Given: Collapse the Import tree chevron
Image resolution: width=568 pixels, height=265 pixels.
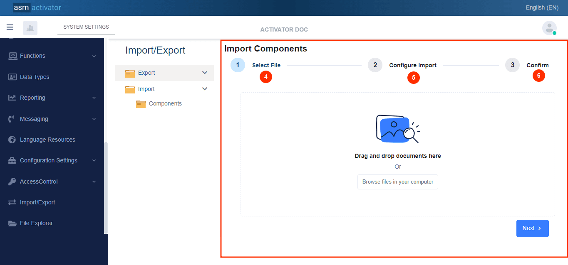Looking at the screenshot, I should pos(204,89).
